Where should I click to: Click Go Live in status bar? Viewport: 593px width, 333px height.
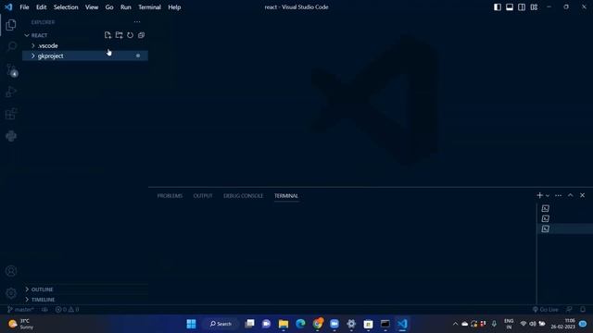(546, 310)
